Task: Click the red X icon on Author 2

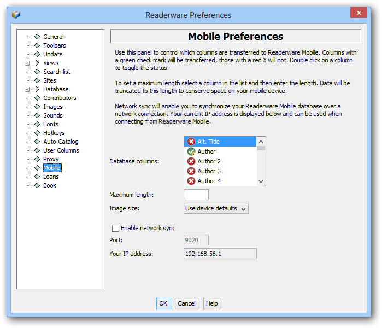Action: pyautogui.click(x=191, y=161)
